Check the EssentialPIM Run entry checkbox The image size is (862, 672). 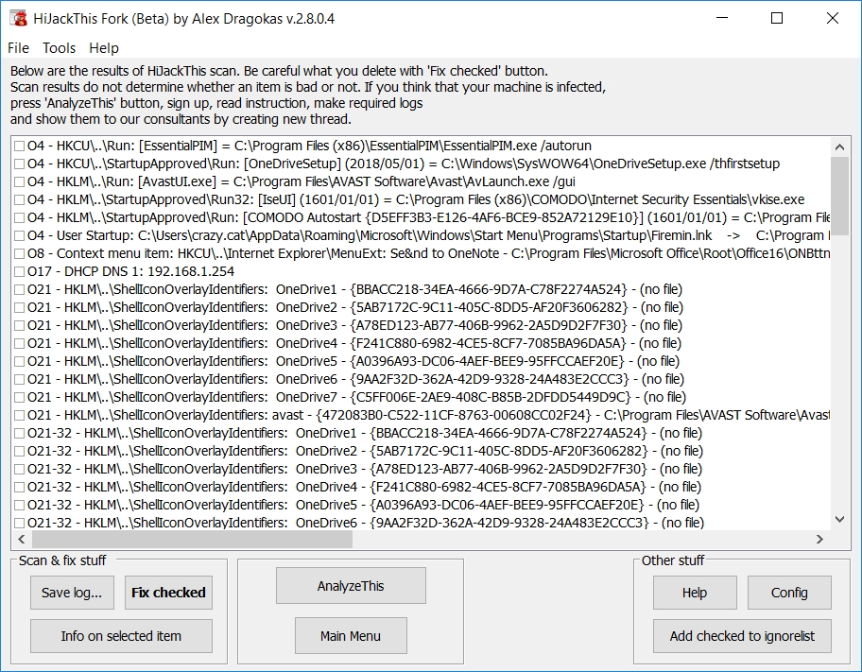[19, 146]
